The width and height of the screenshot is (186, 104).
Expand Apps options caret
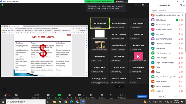(115, 95)
